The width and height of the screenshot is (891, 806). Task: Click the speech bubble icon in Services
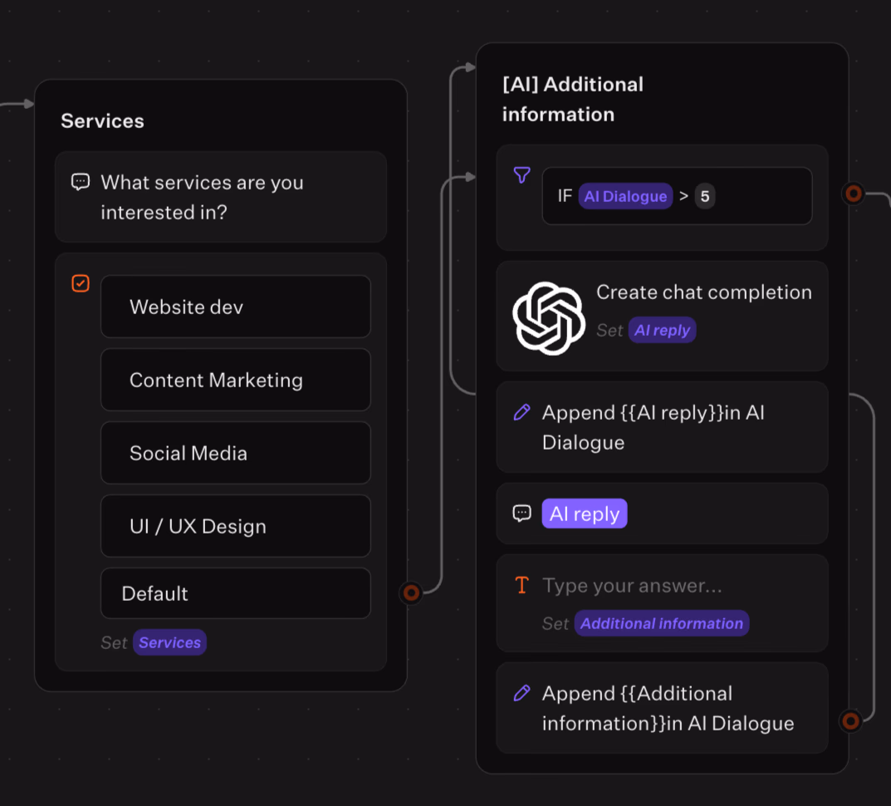point(81,182)
